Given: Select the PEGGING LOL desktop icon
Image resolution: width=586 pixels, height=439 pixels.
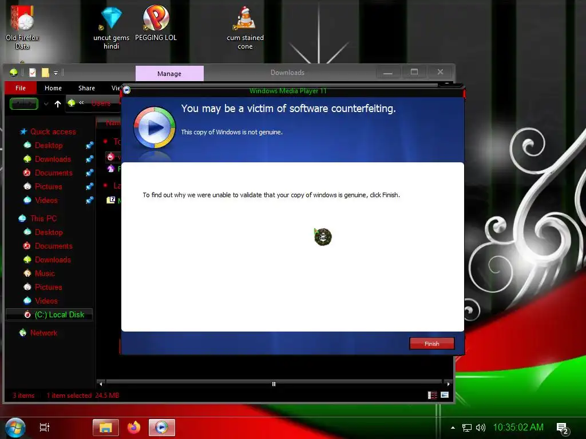Looking at the screenshot, I should point(156,23).
